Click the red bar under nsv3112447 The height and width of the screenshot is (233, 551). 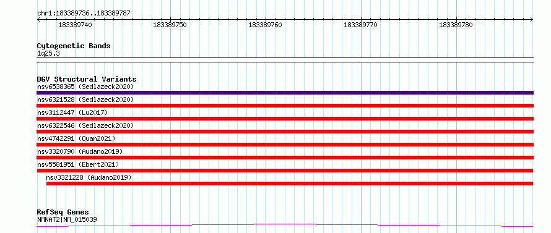[x=285, y=119]
